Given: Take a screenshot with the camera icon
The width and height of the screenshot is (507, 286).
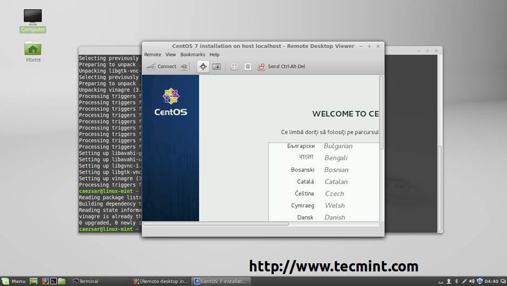Looking at the screenshot, I should tap(216, 66).
